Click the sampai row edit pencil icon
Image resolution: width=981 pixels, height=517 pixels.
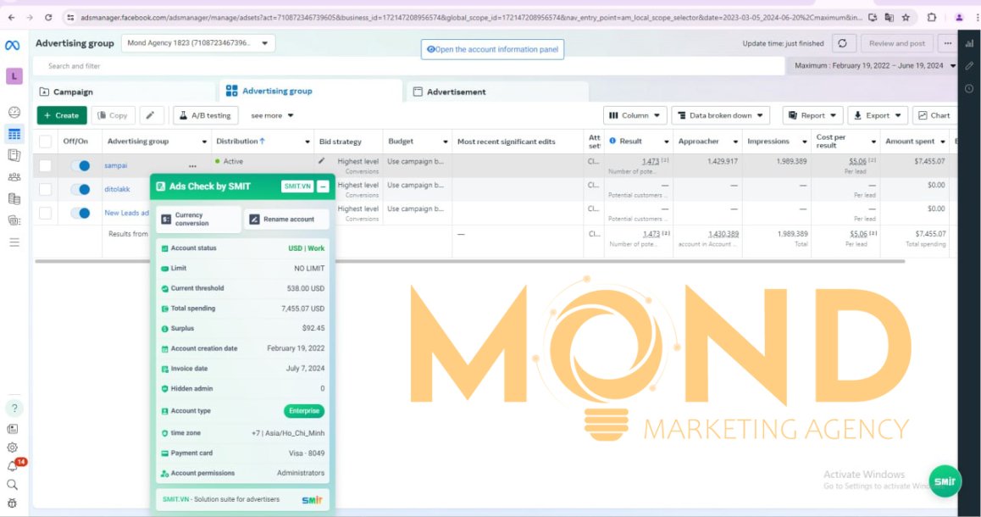point(322,161)
